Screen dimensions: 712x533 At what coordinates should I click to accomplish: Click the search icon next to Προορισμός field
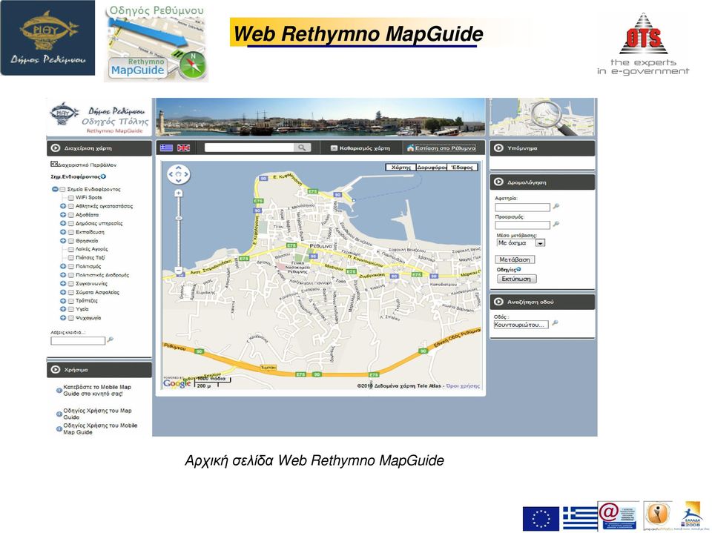[x=556, y=225]
